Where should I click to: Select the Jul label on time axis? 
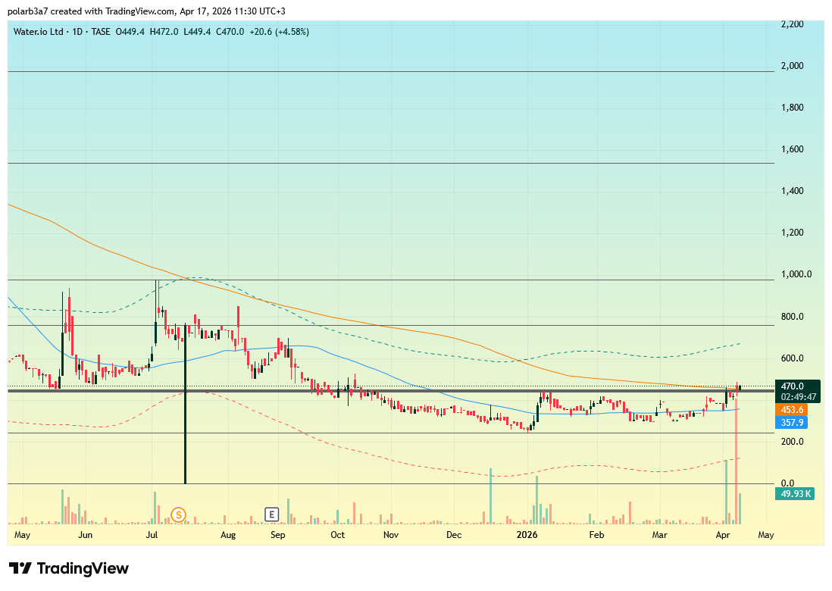click(152, 535)
